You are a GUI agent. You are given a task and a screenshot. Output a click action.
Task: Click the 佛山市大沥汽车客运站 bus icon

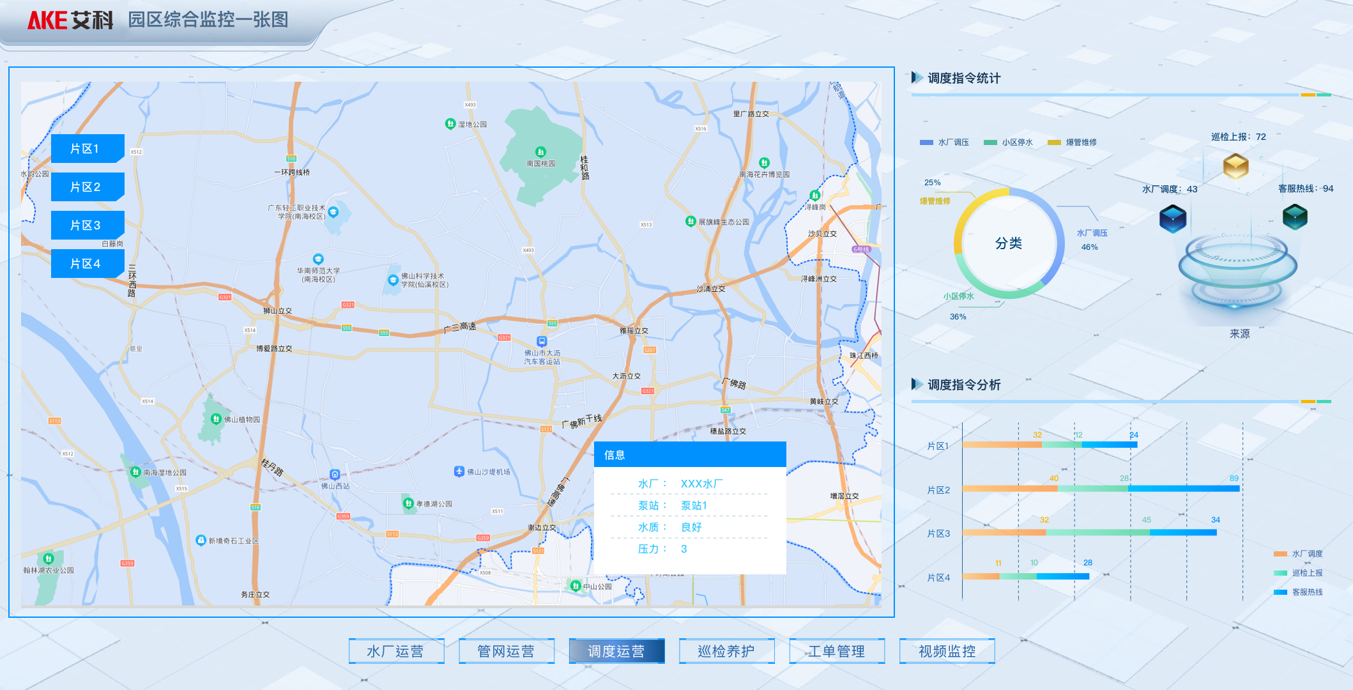pos(542,342)
